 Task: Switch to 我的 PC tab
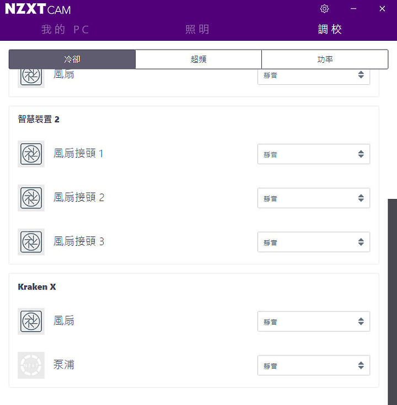(x=66, y=29)
